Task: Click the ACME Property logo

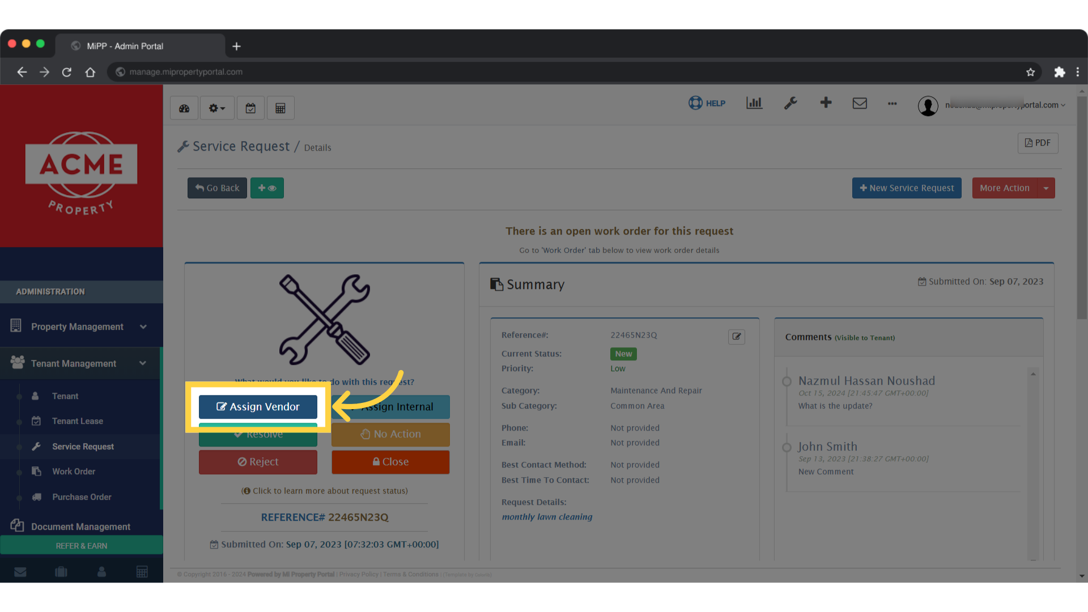Action: tap(81, 174)
